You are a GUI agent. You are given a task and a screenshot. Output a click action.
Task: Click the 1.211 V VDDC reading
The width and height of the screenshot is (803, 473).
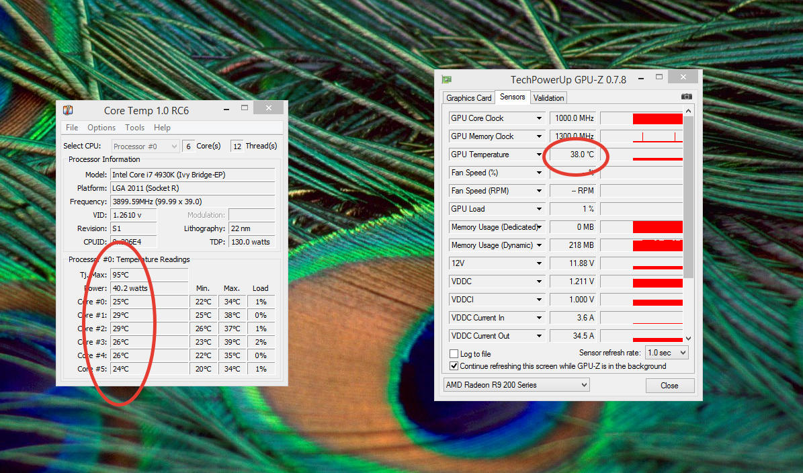(x=573, y=282)
